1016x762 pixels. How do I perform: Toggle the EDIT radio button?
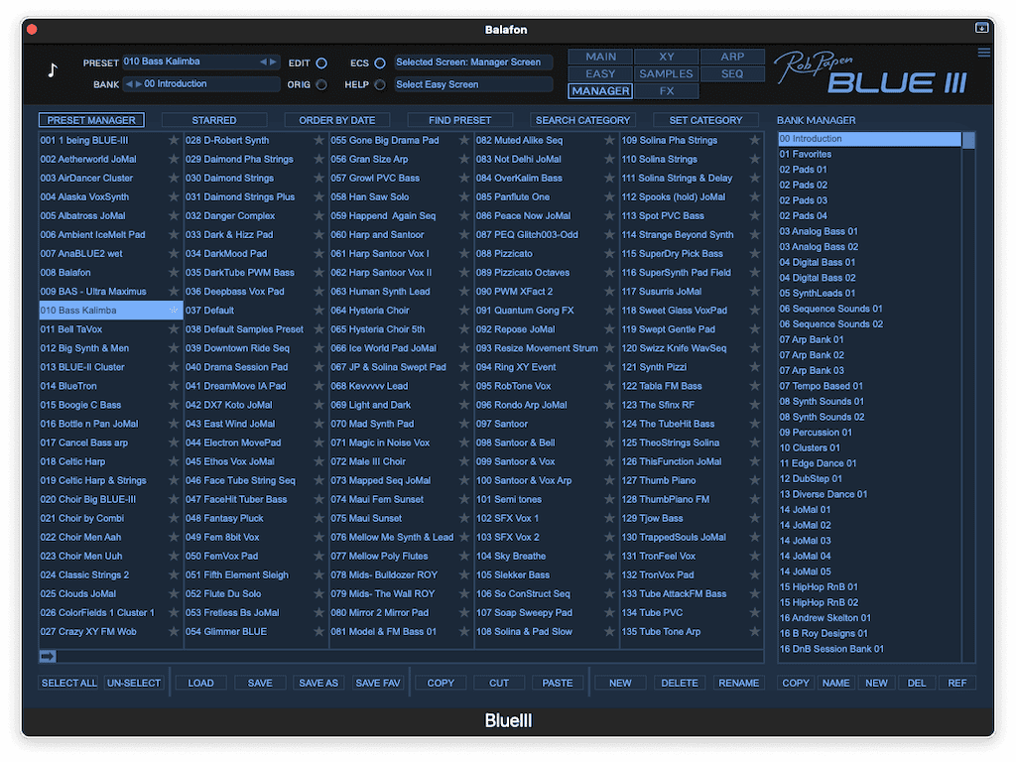point(321,63)
